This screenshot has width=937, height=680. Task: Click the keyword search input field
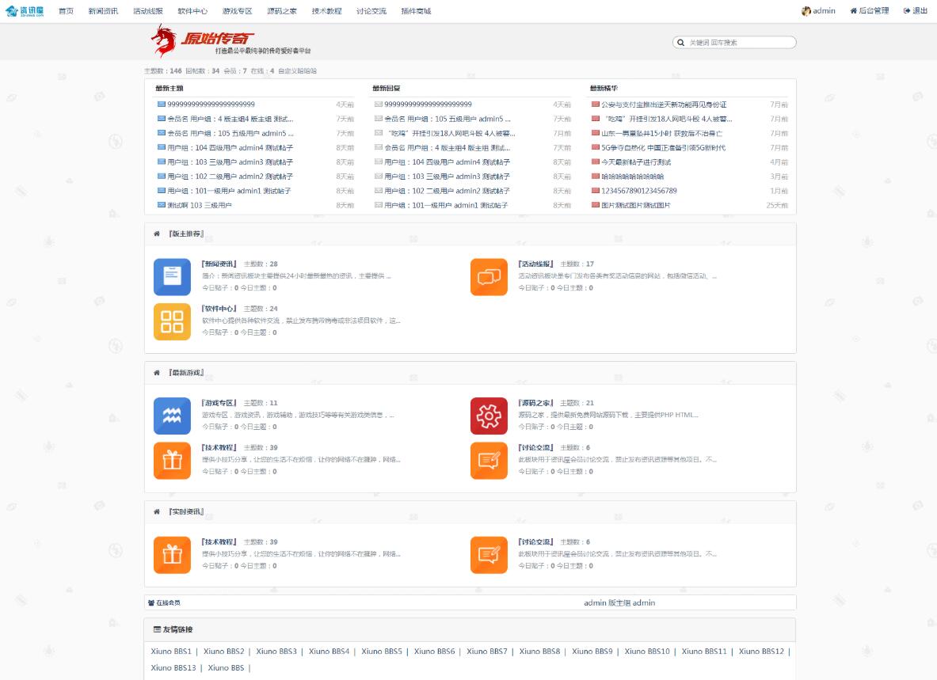pos(739,43)
